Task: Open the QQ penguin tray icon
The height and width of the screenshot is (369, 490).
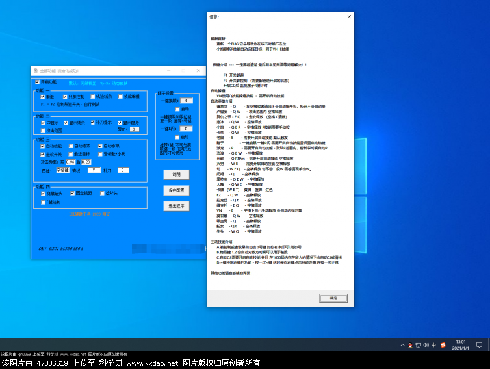Action: point(410,345)
